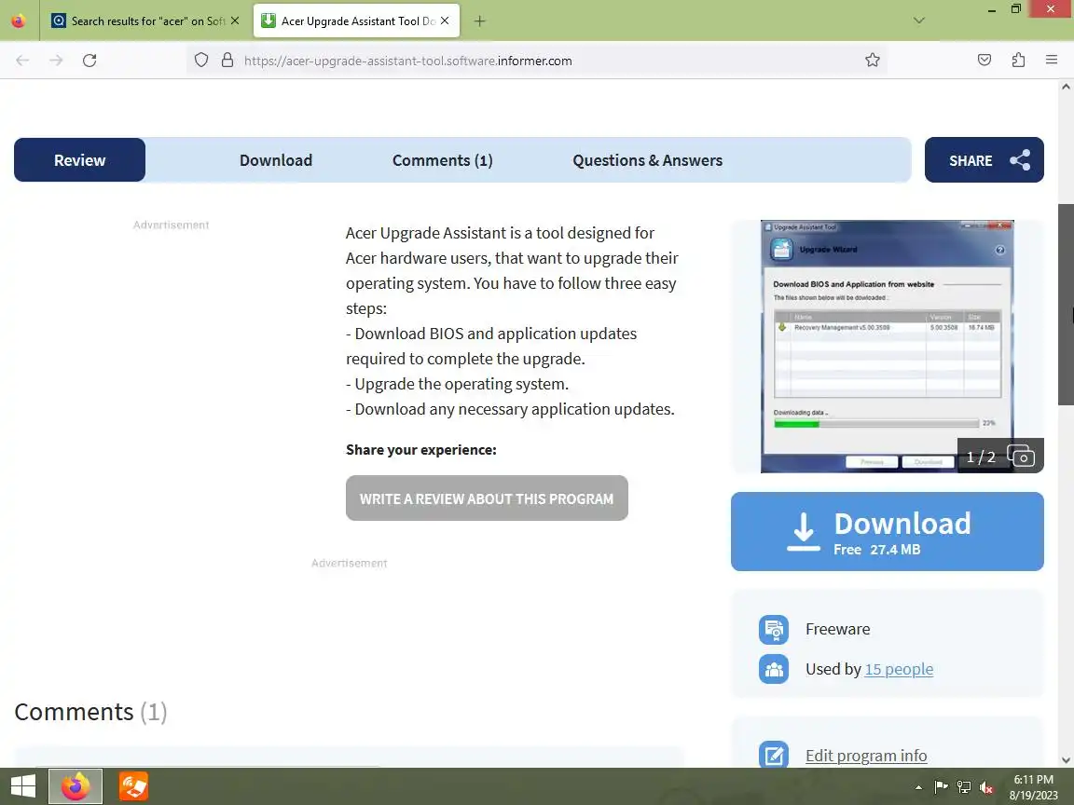The image size is (1074, 805).
Task: Click the SHARE button
Action: coord(984,160)
